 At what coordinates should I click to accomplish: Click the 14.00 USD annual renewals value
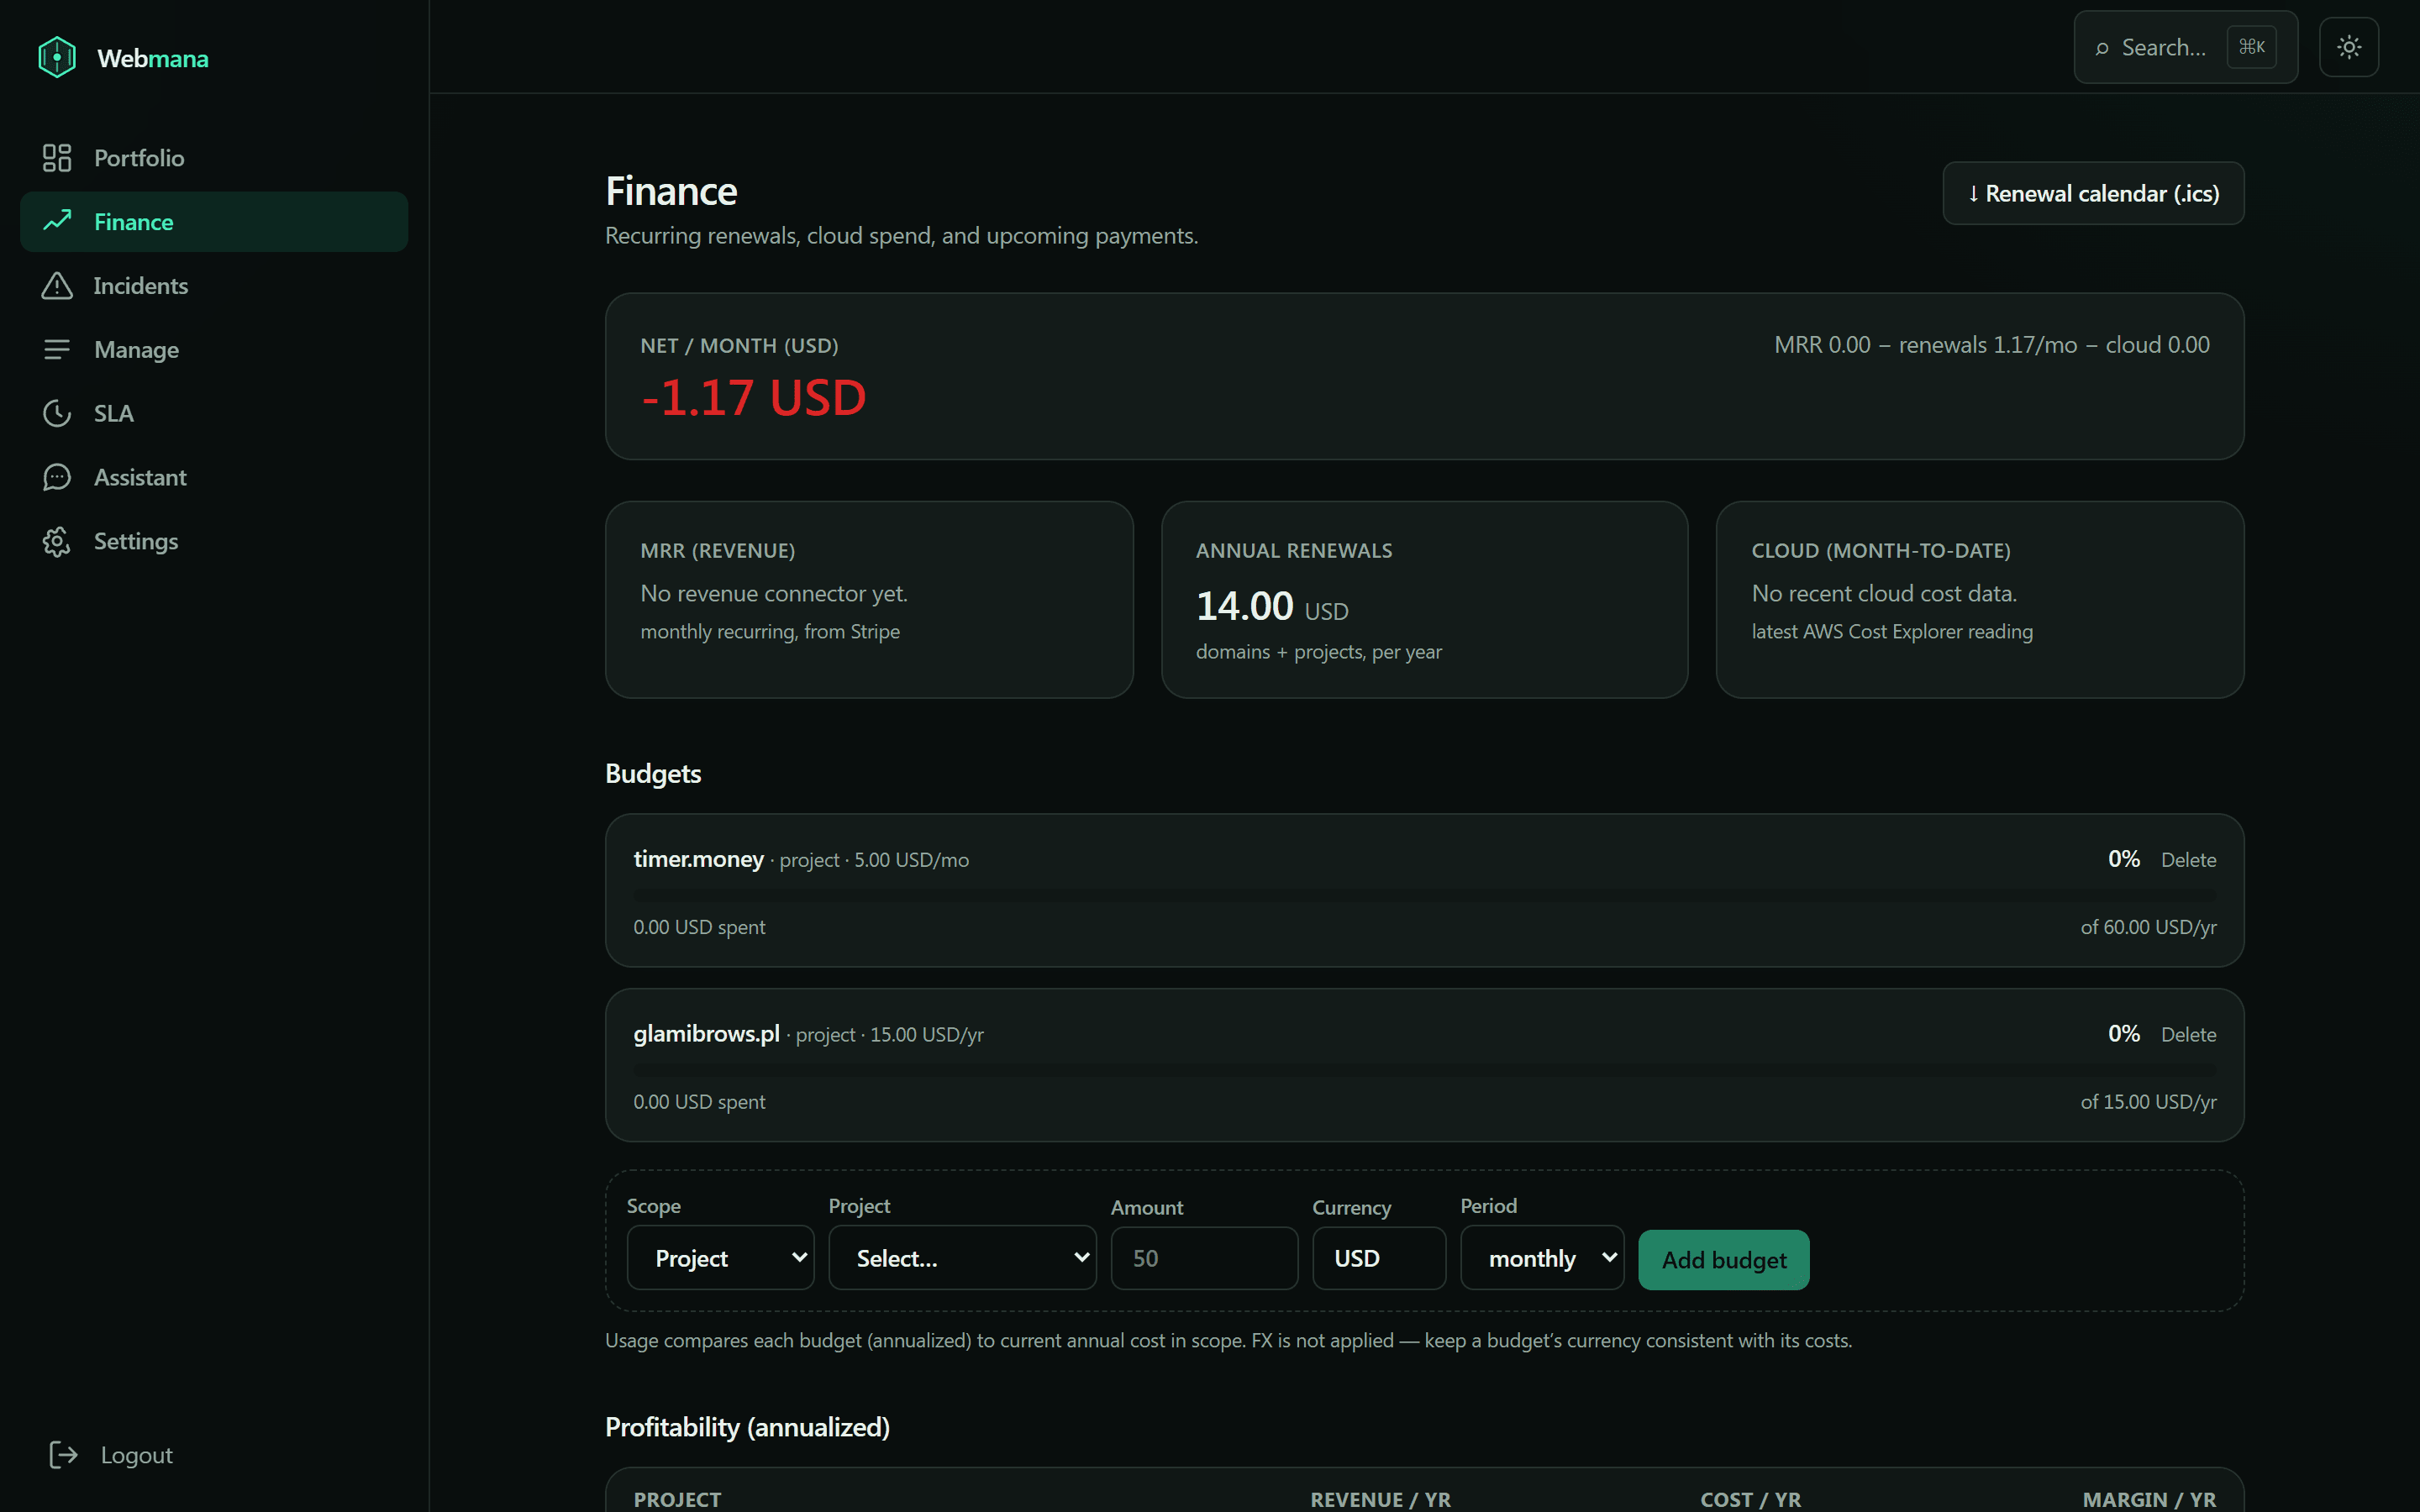[1272, 606]
